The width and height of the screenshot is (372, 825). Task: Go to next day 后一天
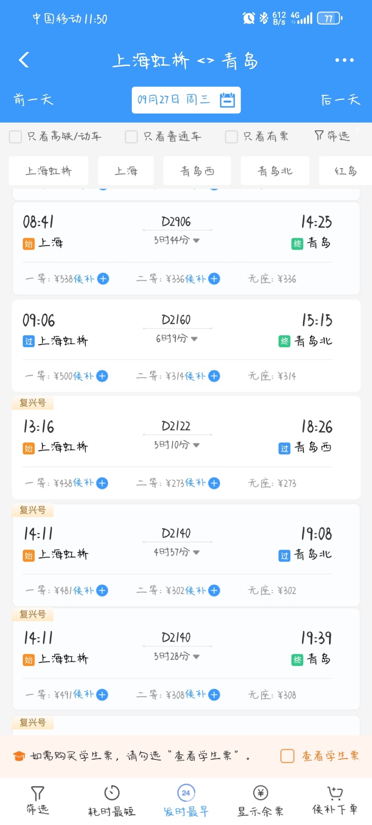click(340, 100)
